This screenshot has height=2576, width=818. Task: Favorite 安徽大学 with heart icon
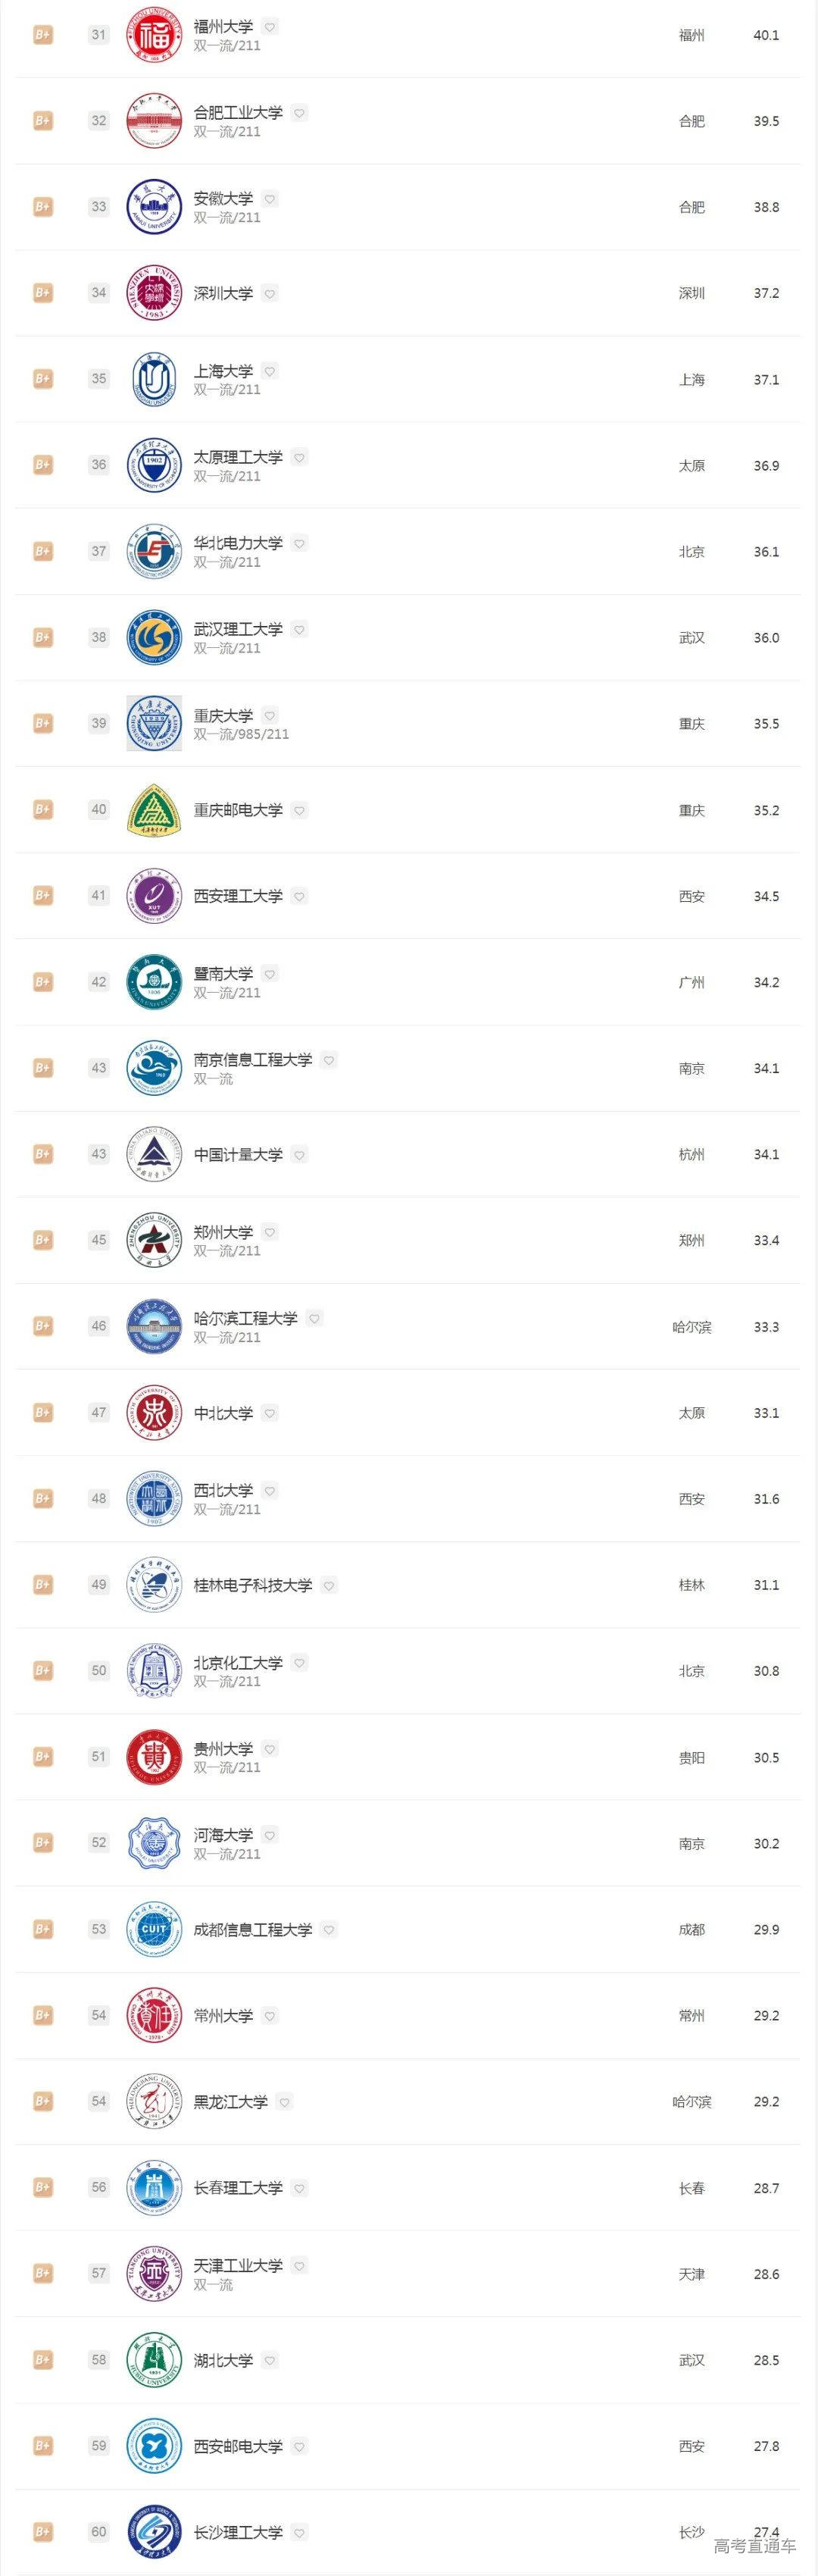click(x=270, y=199)
